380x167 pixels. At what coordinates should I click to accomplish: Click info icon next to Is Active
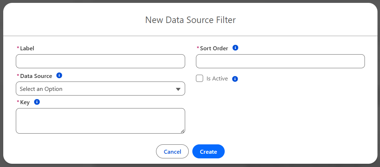[x=235, y=79]
